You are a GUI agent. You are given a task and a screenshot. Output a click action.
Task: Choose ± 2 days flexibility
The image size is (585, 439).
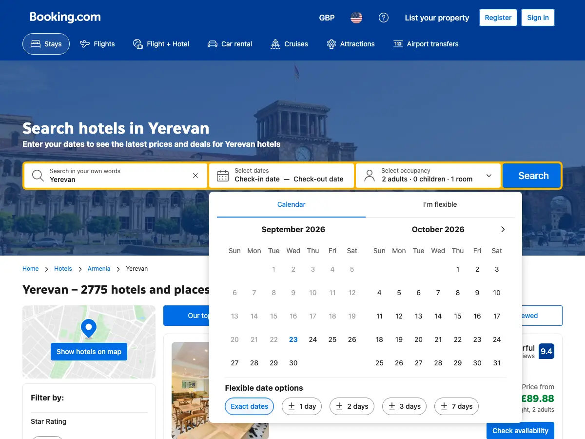point(352,406)
